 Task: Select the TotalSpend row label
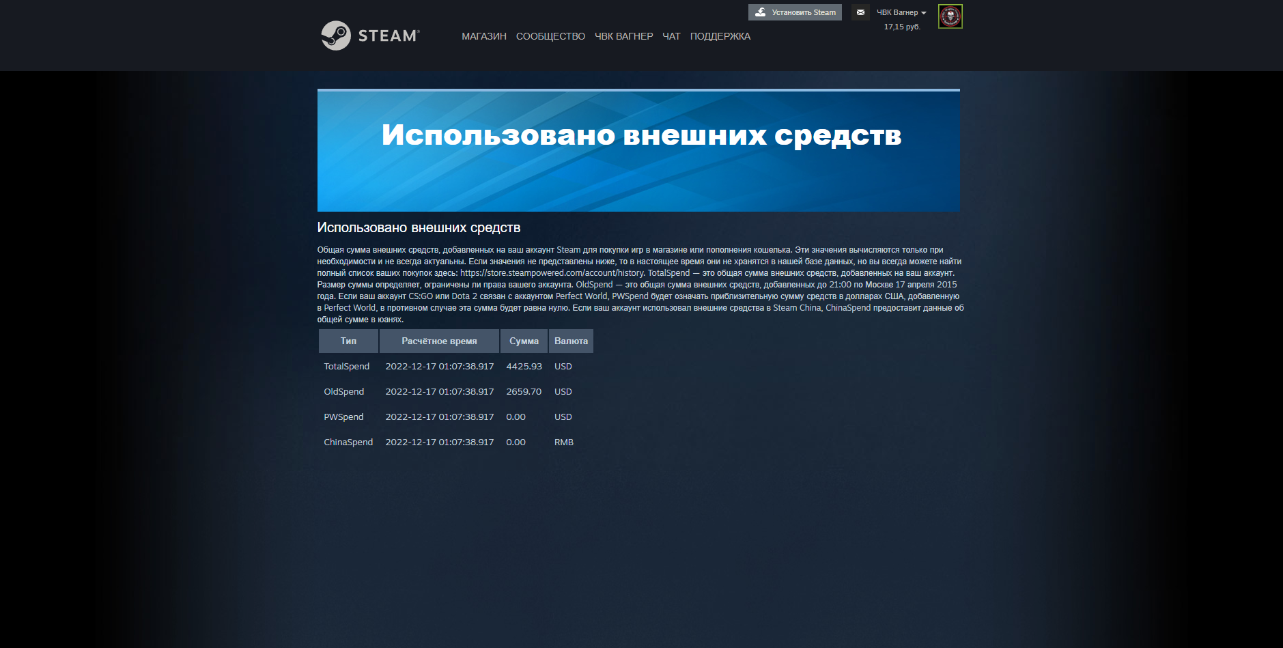(x=346, y=367)
